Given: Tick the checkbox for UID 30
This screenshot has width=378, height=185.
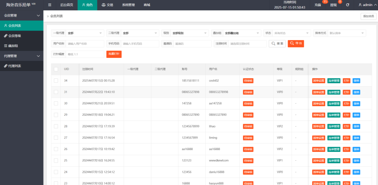Looking at the screenshot, I should [56, 103].
